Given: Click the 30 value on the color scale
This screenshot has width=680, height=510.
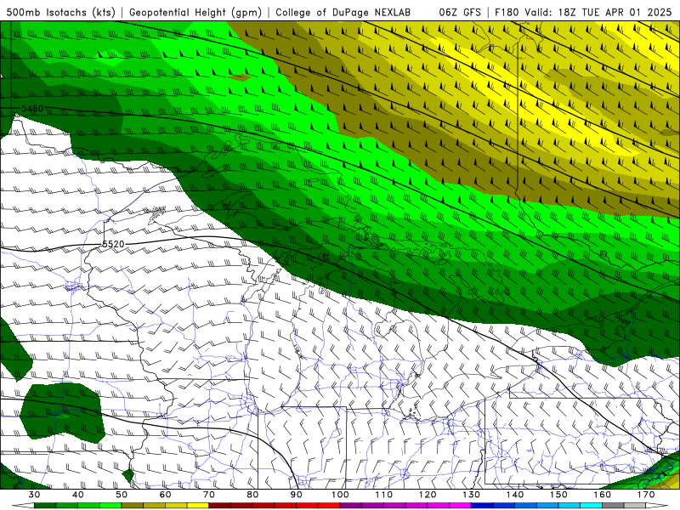Looking at the screenshot, I should point(34,495).
